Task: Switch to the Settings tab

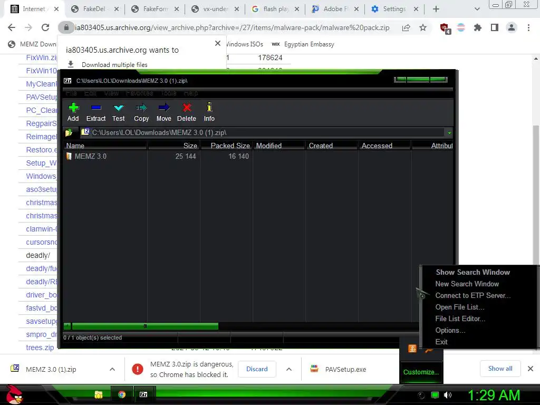Action: click(x=394, y=9)
